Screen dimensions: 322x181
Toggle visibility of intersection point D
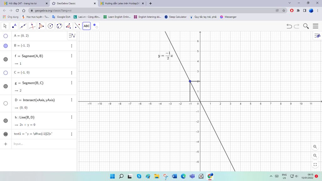(6, 103)
